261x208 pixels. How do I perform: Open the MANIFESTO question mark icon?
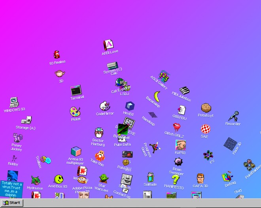click(176, 179)
